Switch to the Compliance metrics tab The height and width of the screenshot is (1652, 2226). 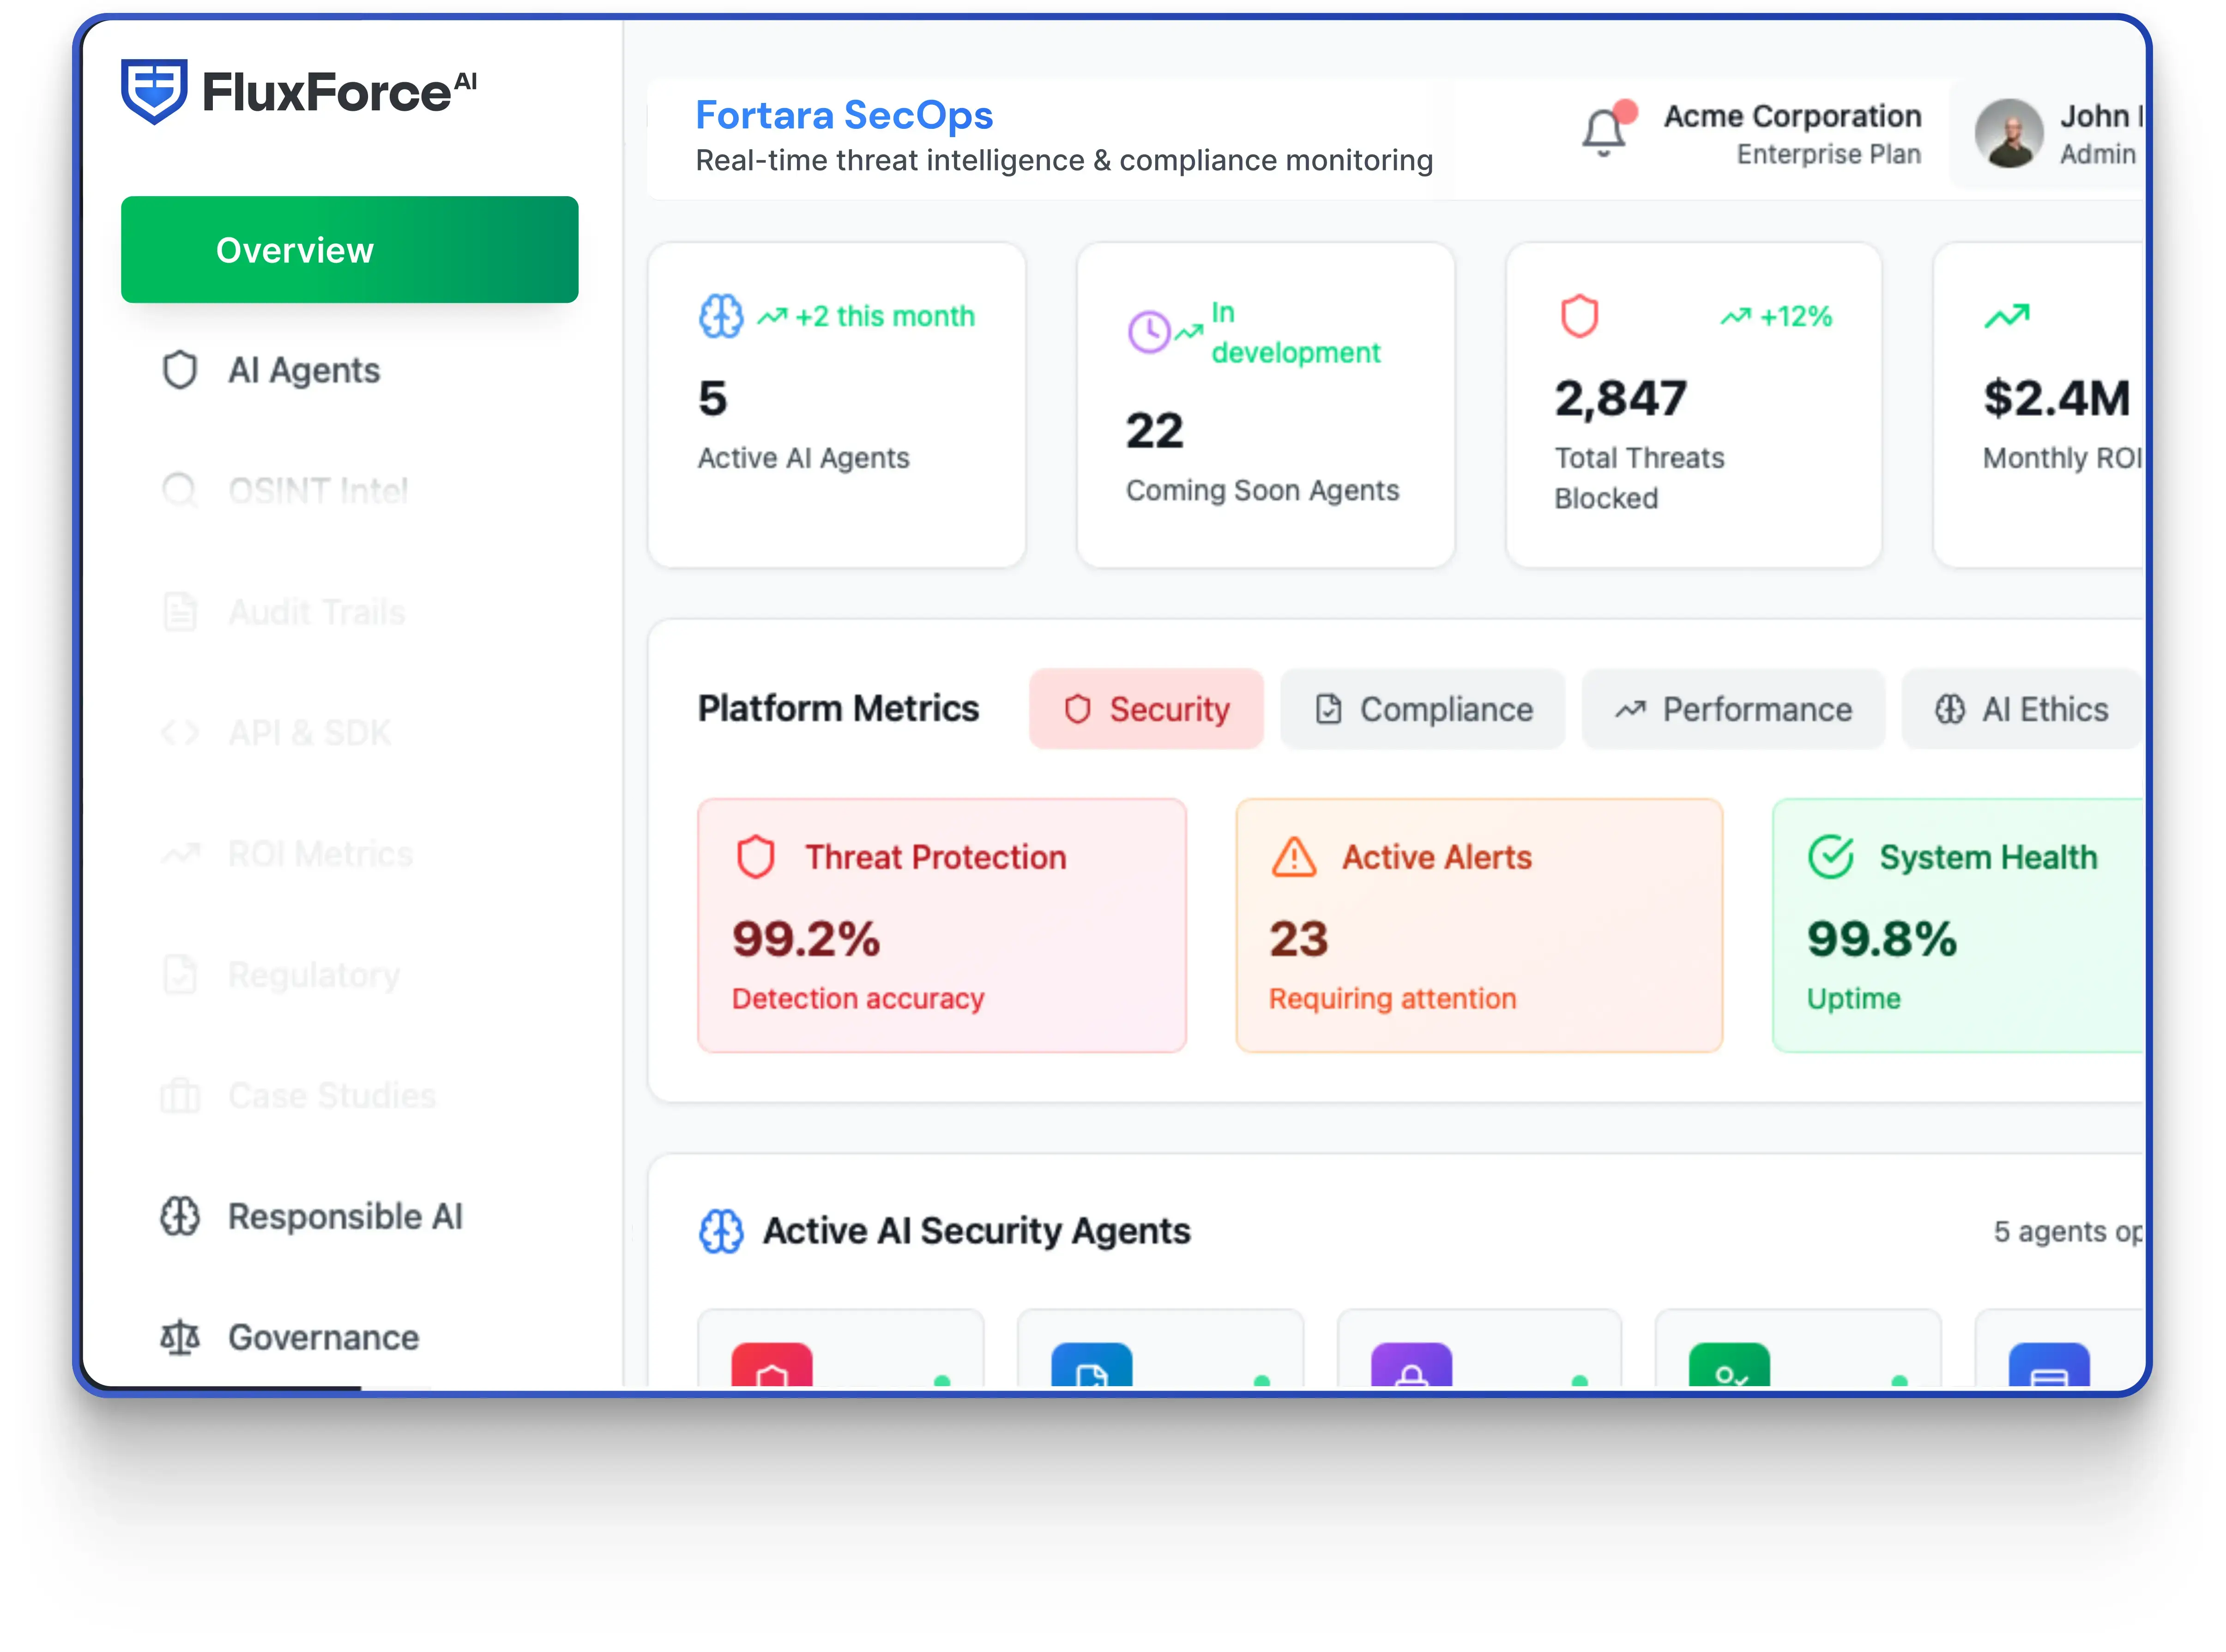point(1422,709)
